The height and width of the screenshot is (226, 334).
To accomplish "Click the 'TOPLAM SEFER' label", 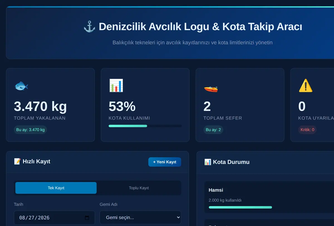I will pyautogui.click(x=223, y=118).
